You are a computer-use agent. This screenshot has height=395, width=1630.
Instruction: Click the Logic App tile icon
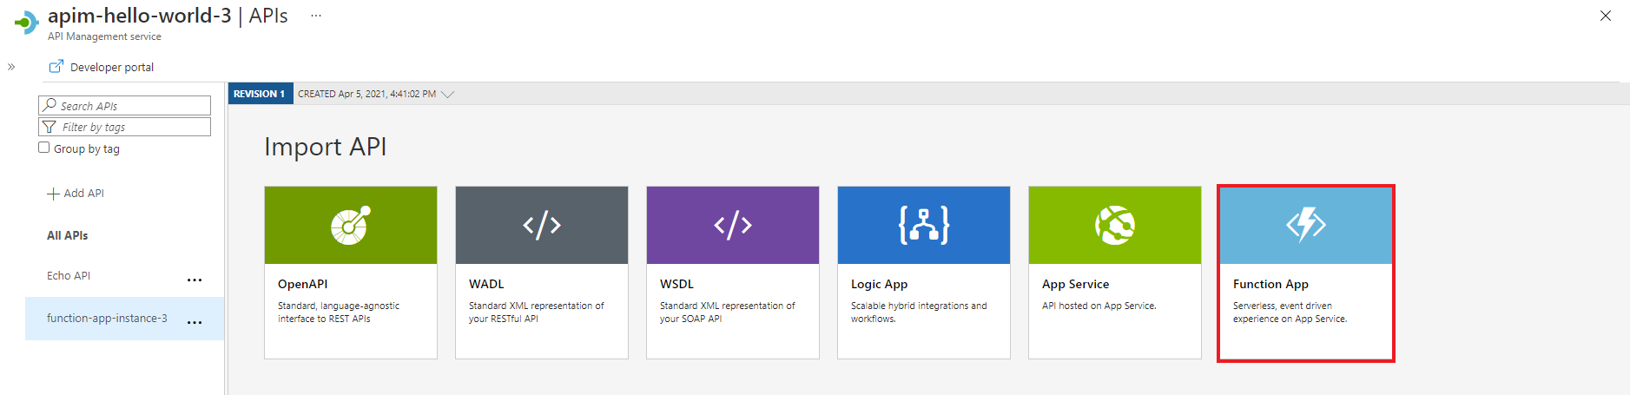point(923,226)
